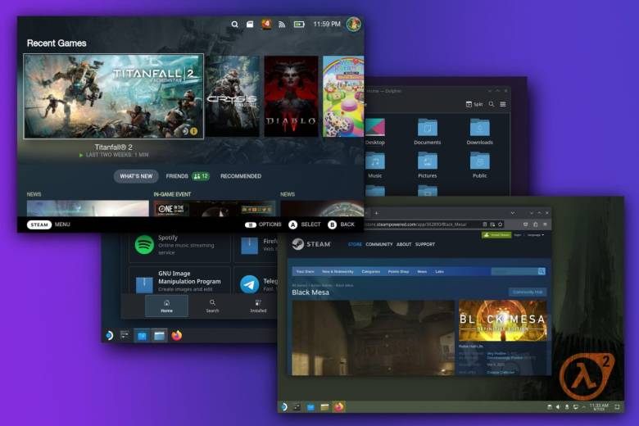Open the Firefox hamburger menu
This screenshot has width=639, height=426.
(x=545, y=224)
